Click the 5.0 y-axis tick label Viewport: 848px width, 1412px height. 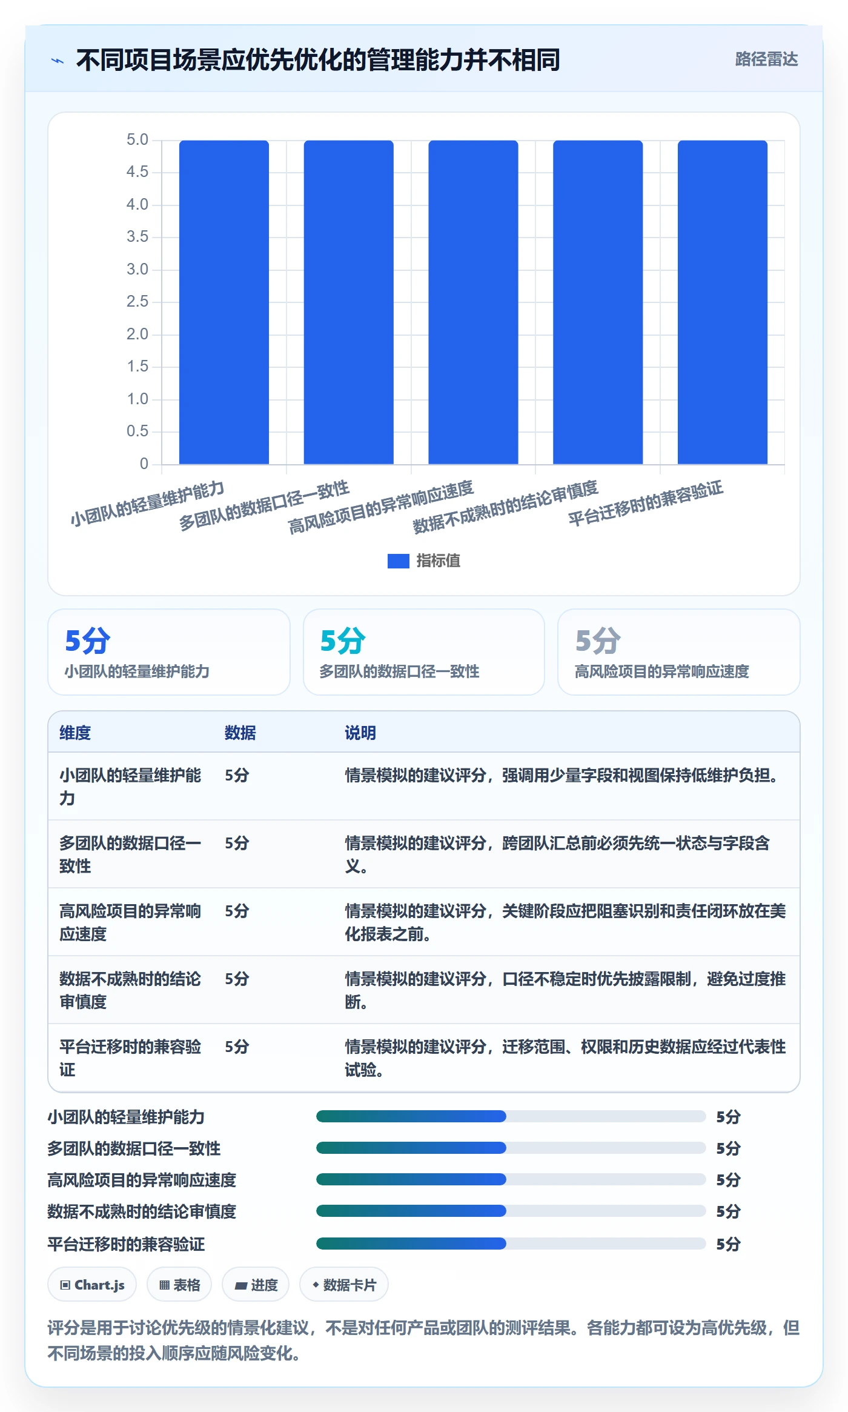tap(137, 140)
